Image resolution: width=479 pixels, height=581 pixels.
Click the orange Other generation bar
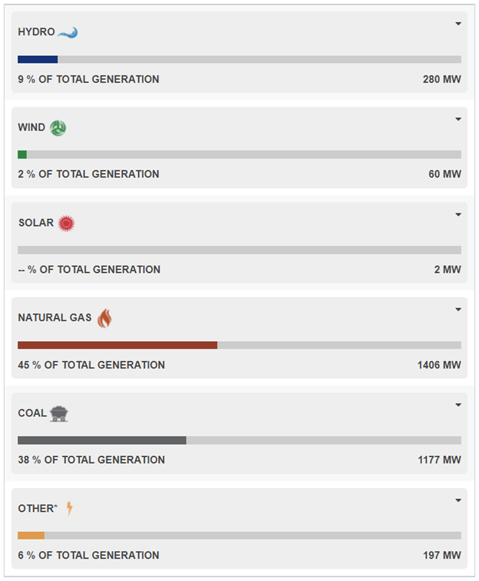[x=31, y=535]
